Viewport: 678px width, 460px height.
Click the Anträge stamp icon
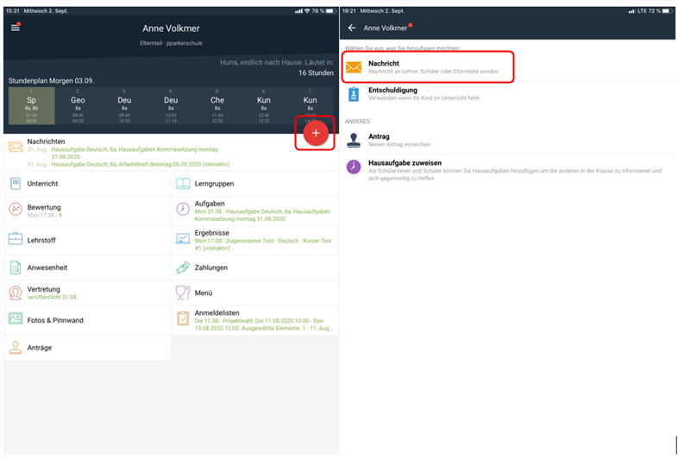click(16, 347)
